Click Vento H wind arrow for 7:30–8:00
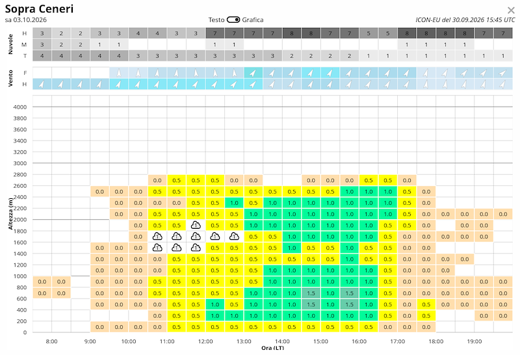 (42, 85)
